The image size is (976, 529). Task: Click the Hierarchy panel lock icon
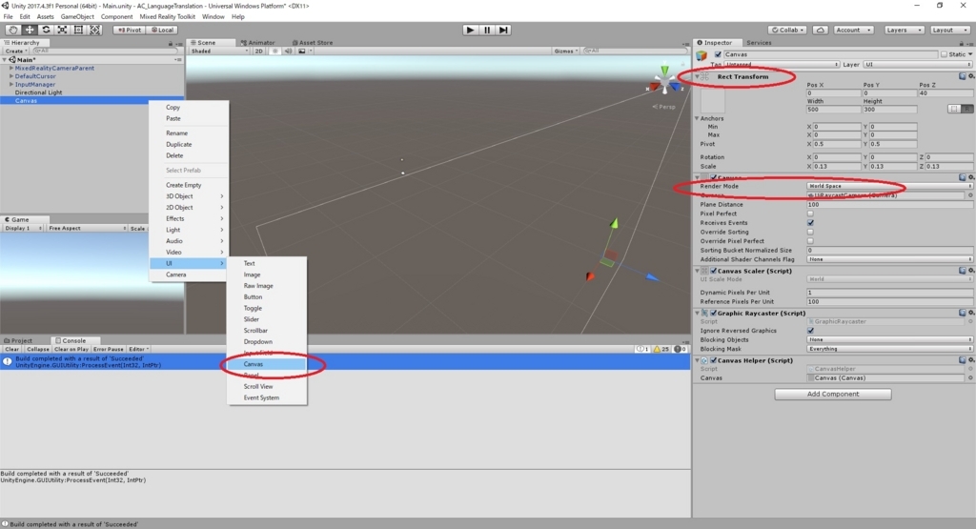170,43
